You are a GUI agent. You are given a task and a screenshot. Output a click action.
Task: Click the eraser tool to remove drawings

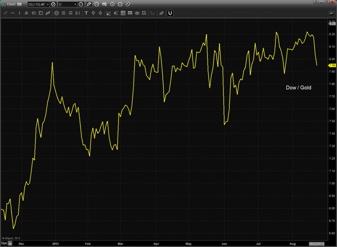pos(162,13)
